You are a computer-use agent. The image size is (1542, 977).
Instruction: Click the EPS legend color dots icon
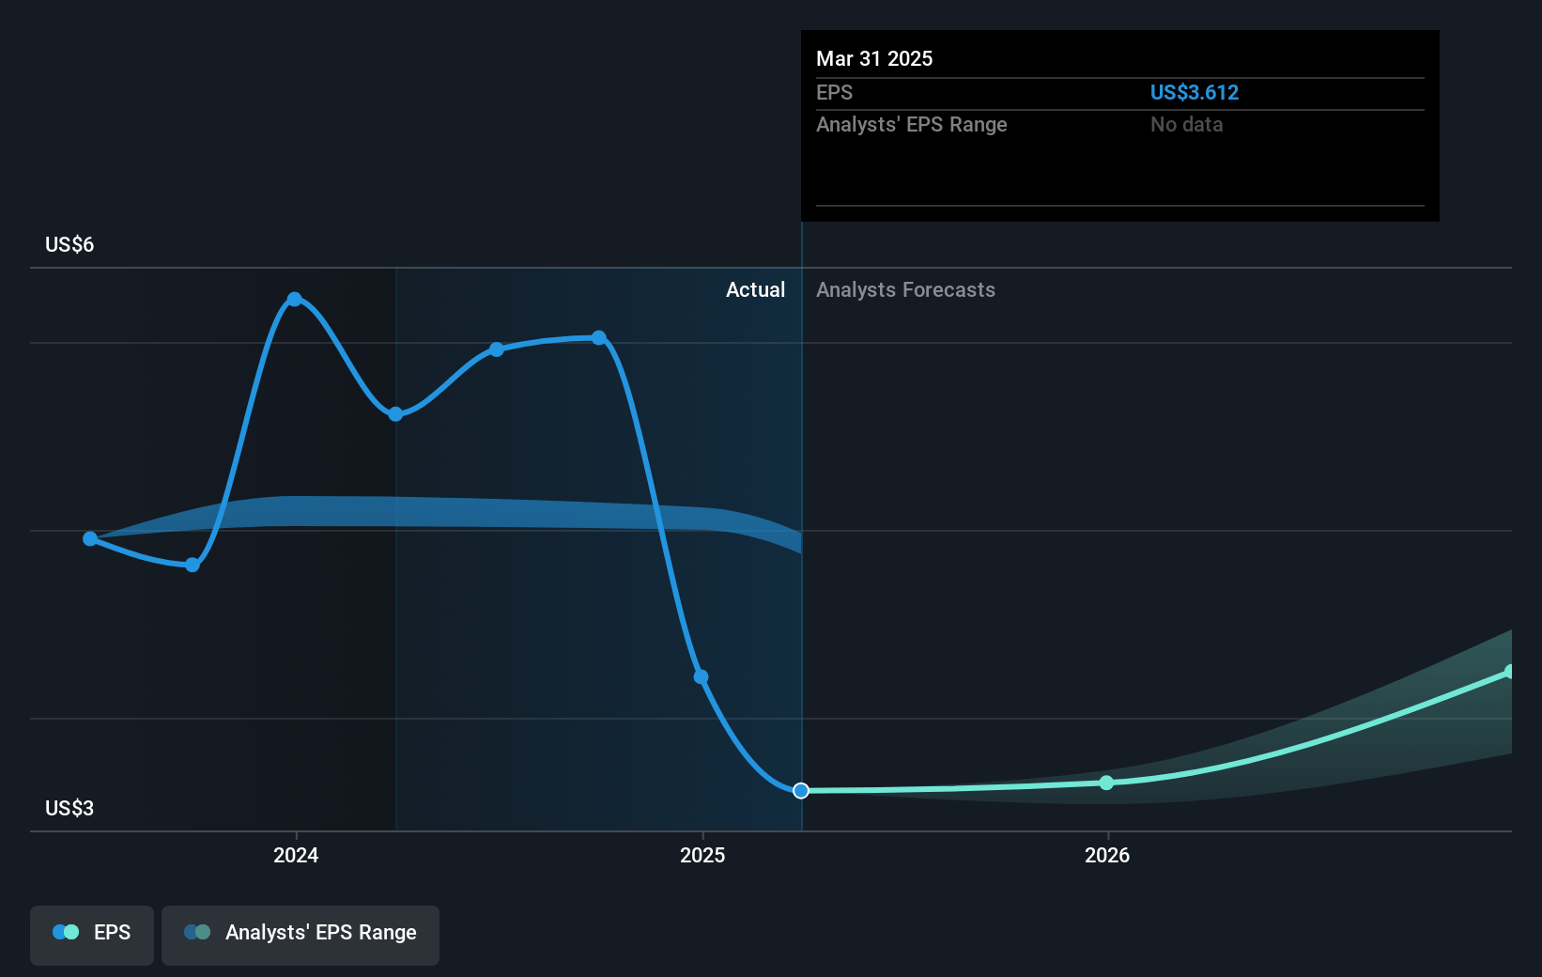66,932
